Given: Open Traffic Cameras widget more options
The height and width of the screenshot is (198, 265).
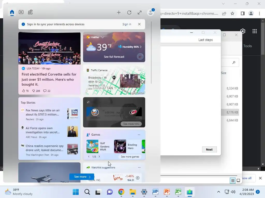Looking at the screenshot, I should (139, 70).
